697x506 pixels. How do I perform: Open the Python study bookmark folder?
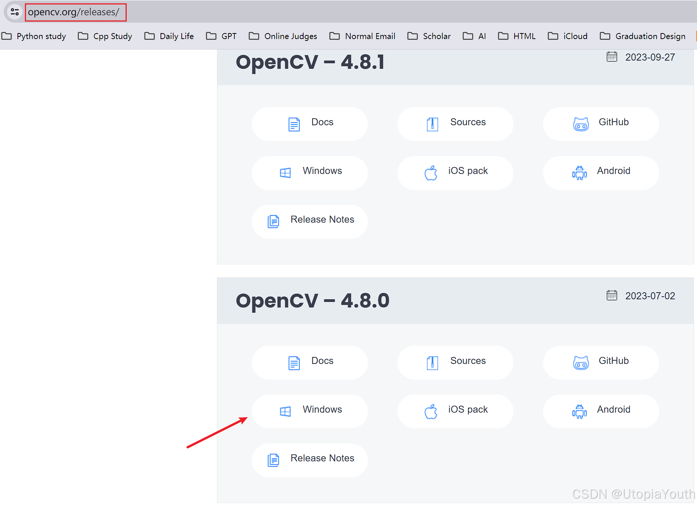point(34,36)
